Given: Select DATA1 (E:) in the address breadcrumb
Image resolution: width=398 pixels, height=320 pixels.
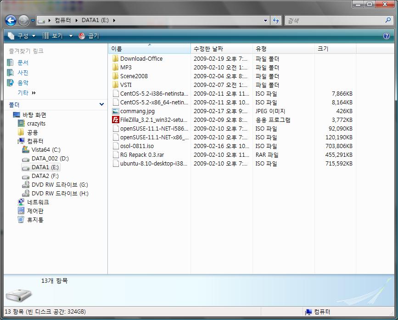Looking at the screenshot, I should [x=95, y=20].
